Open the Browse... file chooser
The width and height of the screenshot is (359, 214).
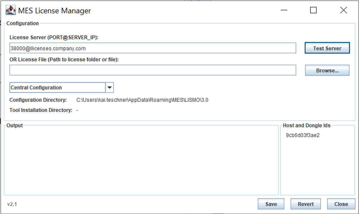click(x=327, y=70)
